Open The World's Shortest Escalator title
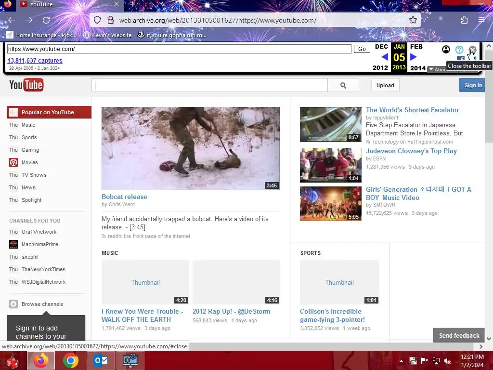 click(x=412, y=110)
